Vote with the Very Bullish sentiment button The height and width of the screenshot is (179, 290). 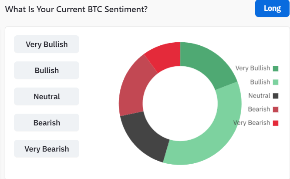47,44
